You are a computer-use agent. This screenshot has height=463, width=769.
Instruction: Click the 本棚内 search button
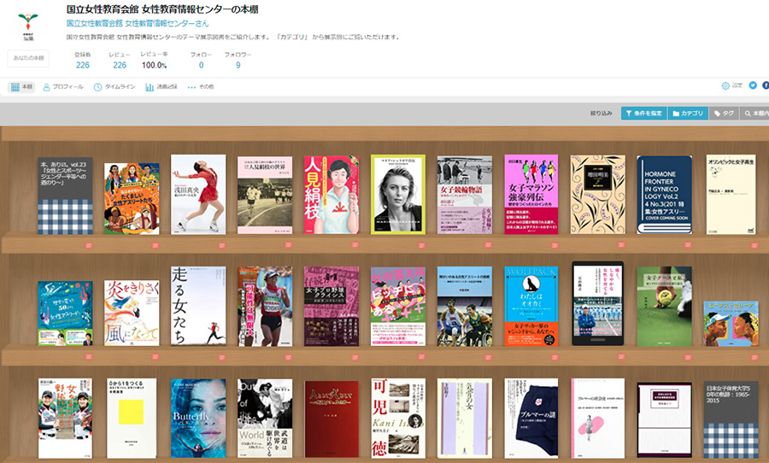[755, 114]
